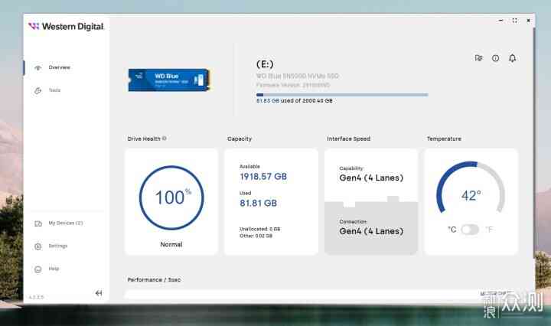This screenshot has height=326, width=551.
Task: Click the 100% Drive Health circle
Action: [x=171, y=197]
